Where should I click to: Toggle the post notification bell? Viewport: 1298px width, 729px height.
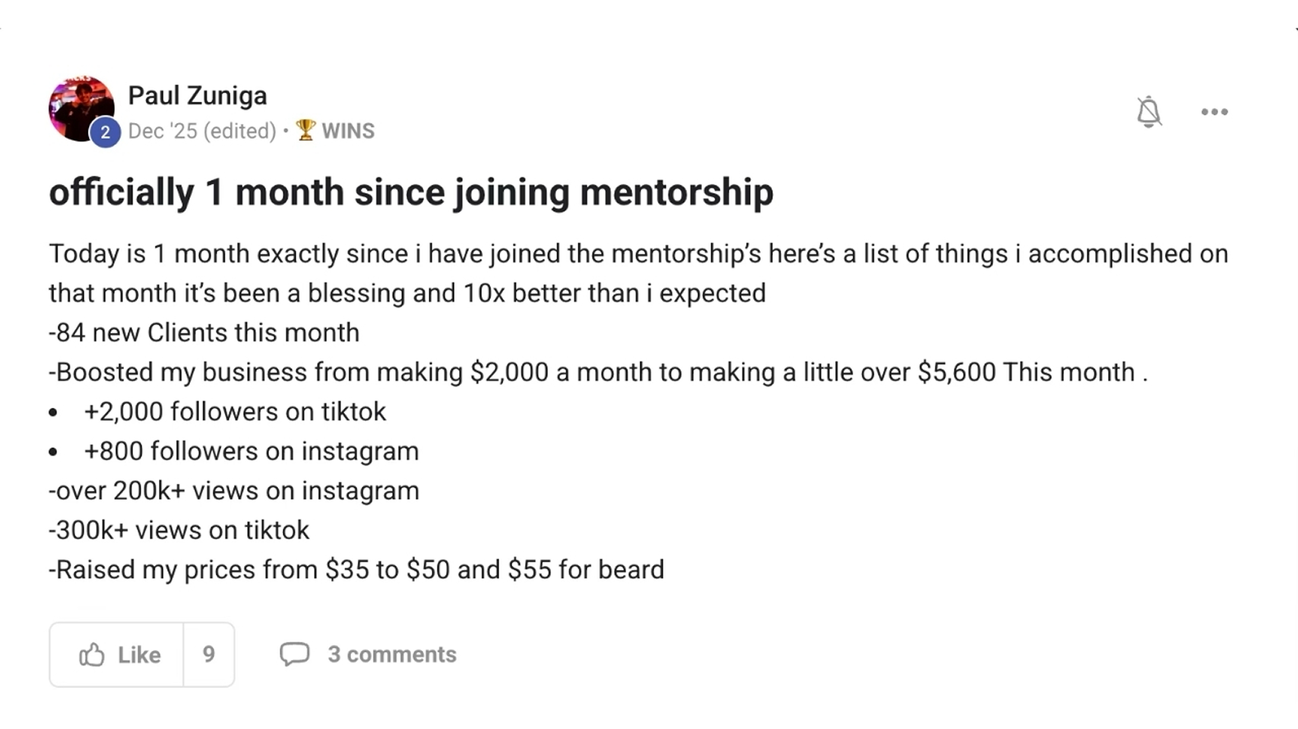[x=1148, y=112]
